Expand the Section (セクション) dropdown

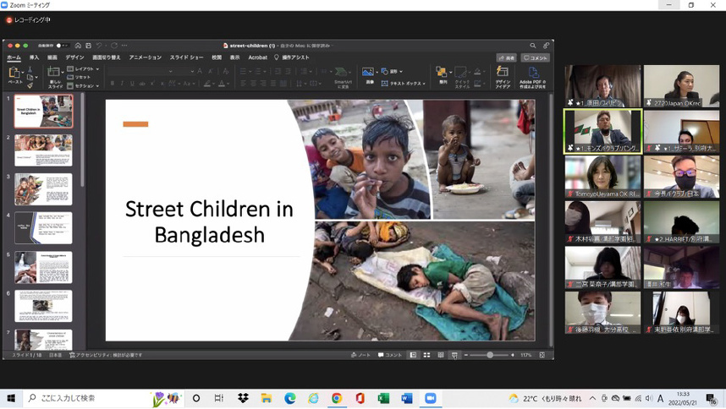(85, 85)
